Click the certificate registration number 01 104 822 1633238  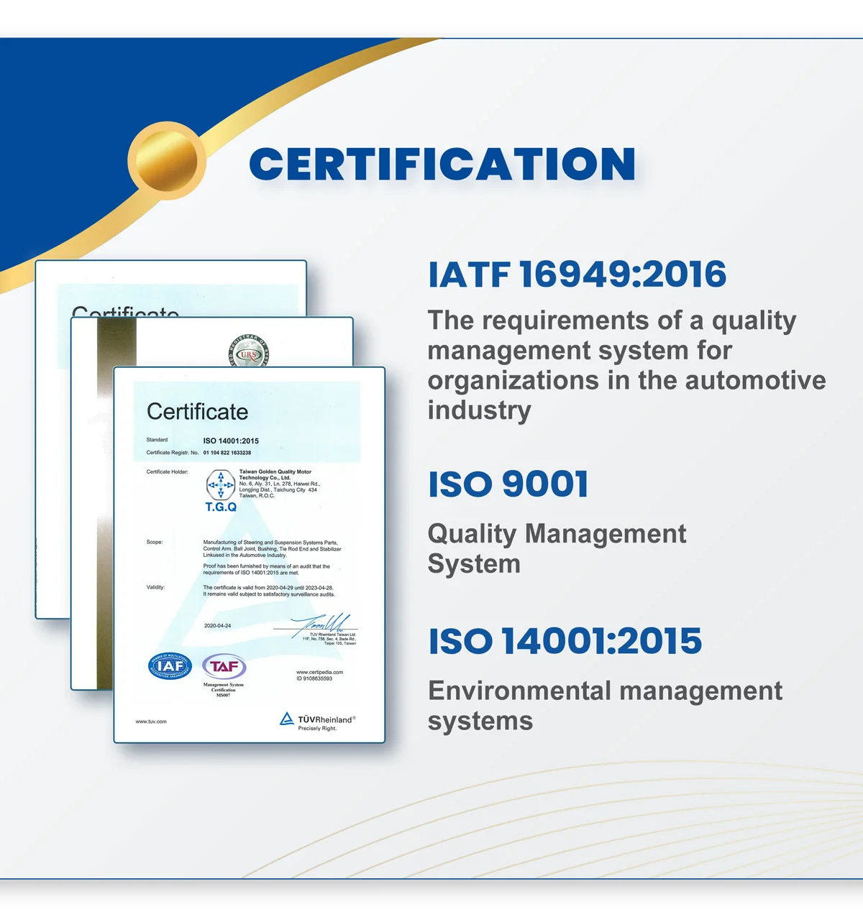[227, 453]
